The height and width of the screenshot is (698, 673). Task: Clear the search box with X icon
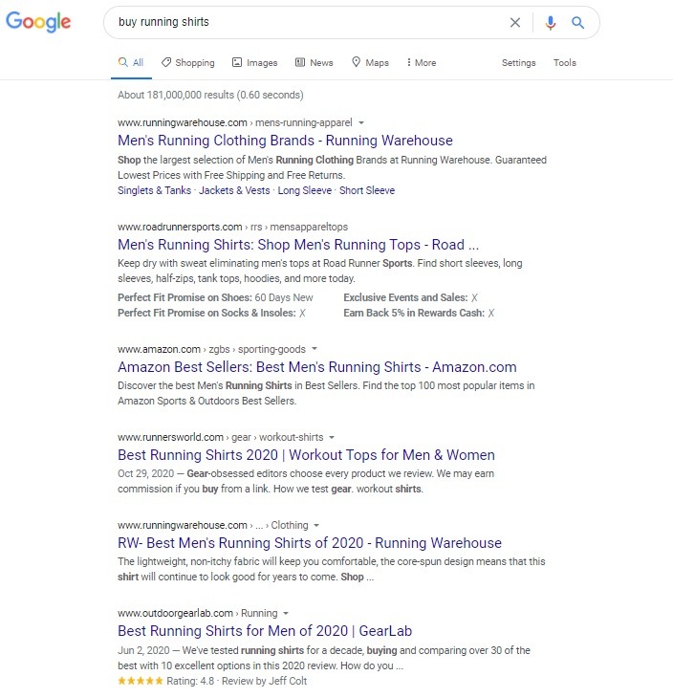coord(515,22)
